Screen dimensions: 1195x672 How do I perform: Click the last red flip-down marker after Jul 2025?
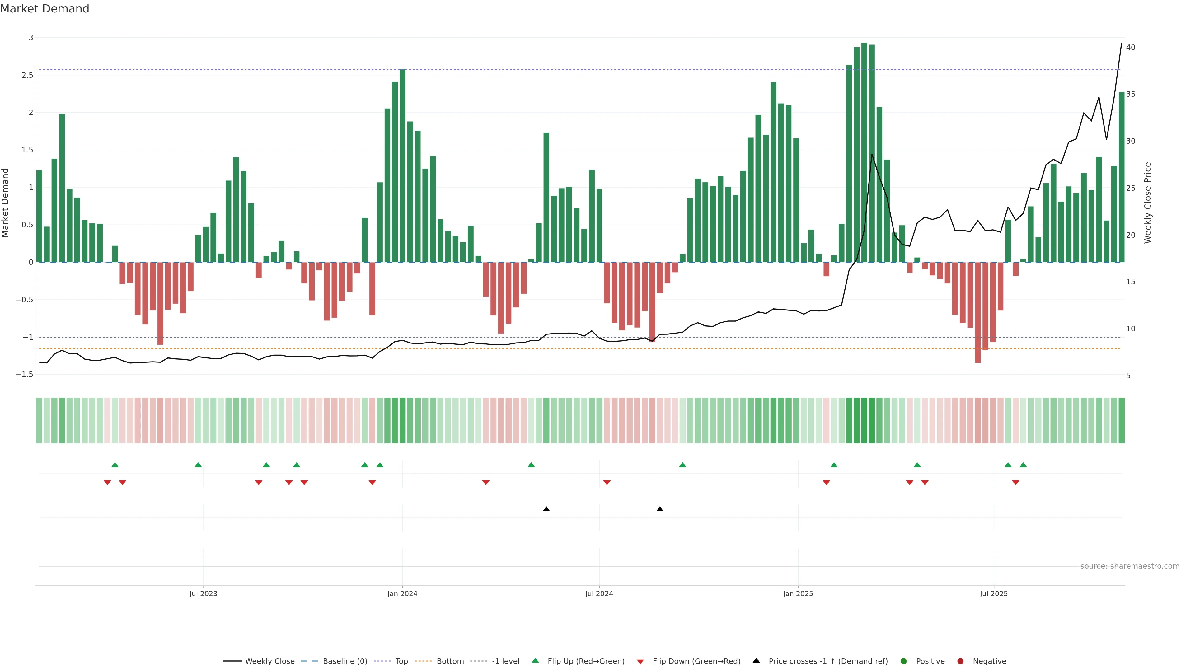pyautogui.click(x=1015, y=483)
